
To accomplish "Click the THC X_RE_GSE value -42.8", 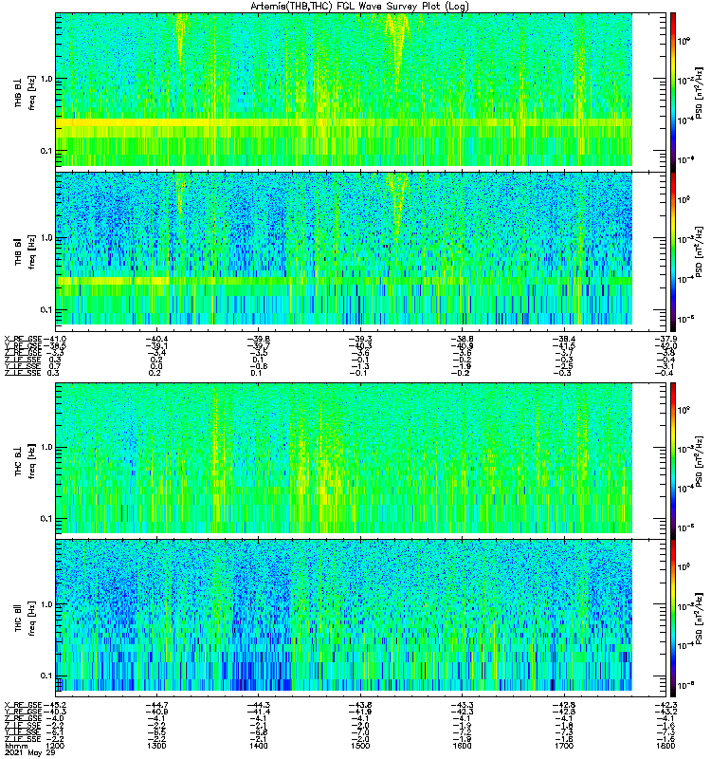I will point(564,705).
